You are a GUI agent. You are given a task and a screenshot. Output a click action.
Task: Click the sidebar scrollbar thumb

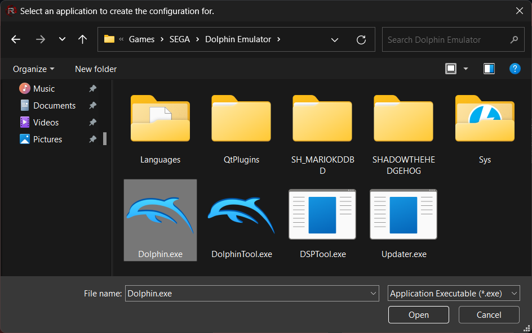(105, 138)
